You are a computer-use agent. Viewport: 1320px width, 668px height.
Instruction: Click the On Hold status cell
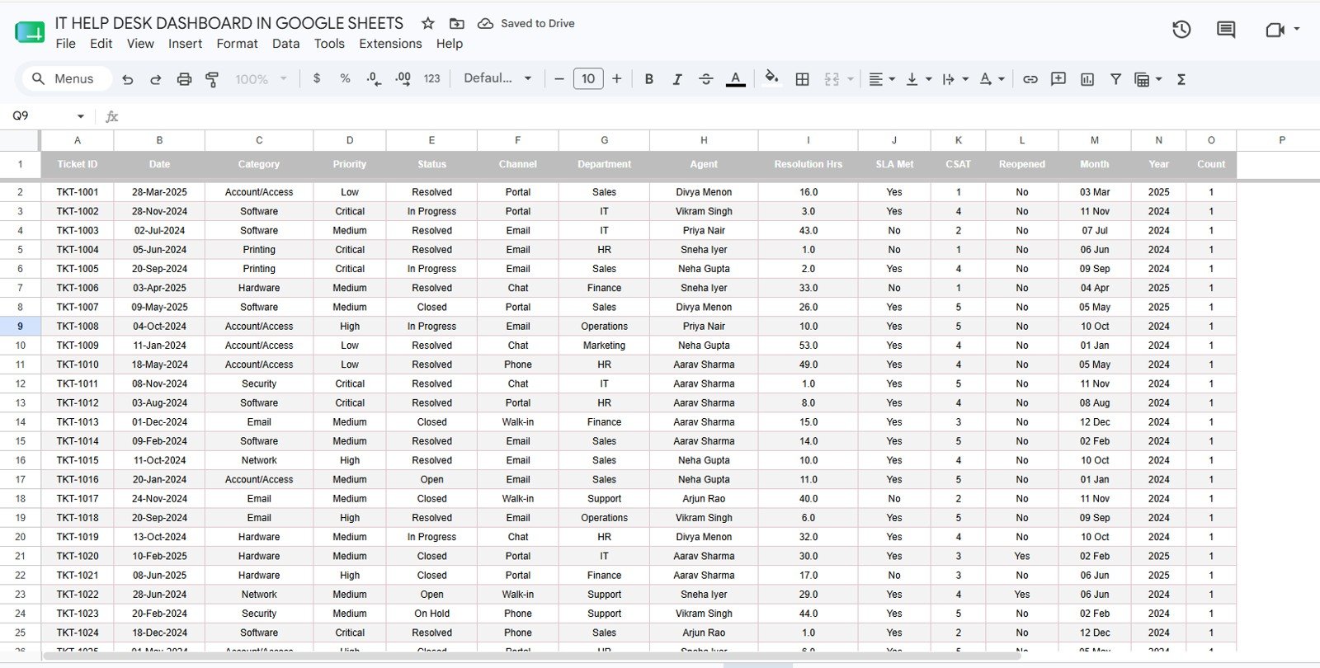click(x=431, y=614)
